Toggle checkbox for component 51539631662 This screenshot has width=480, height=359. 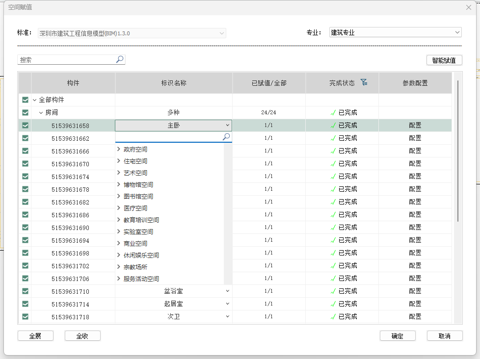click(25, 138)
